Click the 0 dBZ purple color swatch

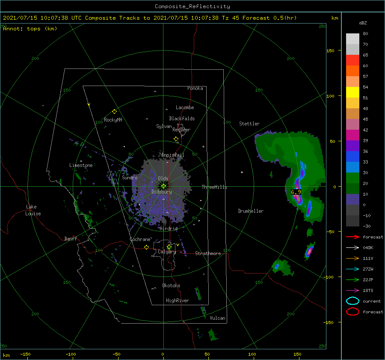(x=352, y=199)
